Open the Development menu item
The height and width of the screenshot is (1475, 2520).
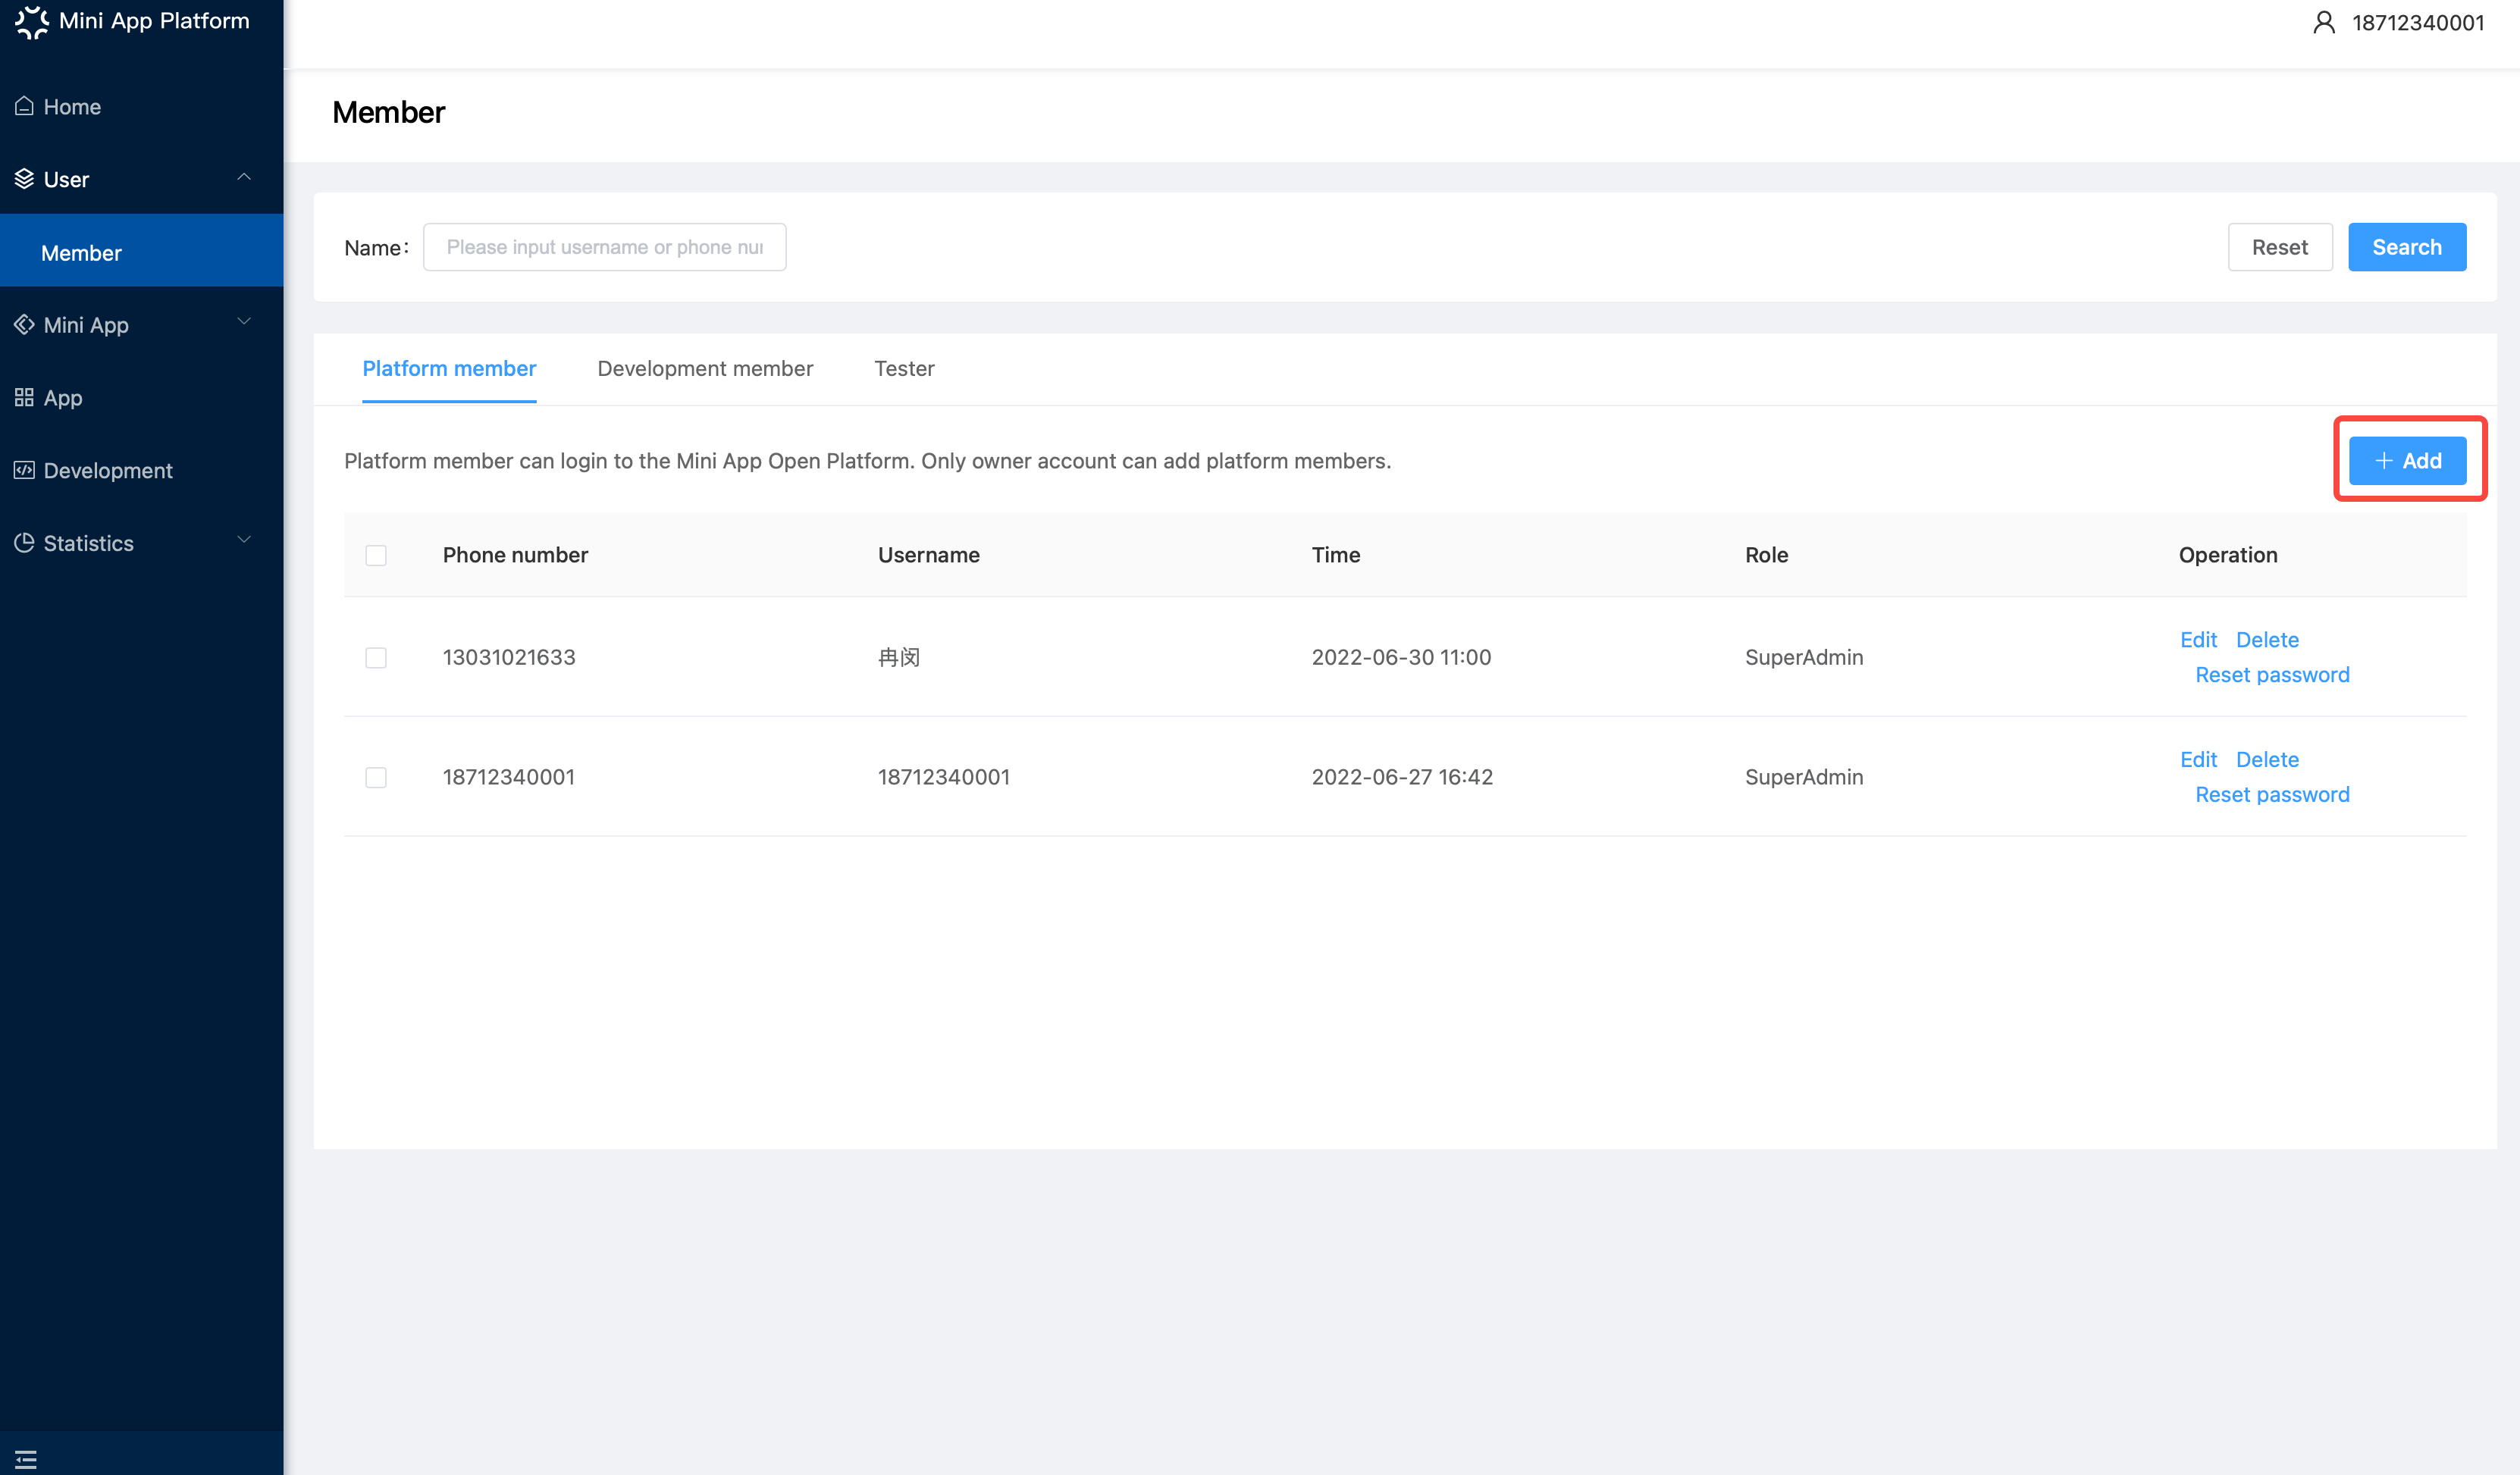[x=142, y=470]
